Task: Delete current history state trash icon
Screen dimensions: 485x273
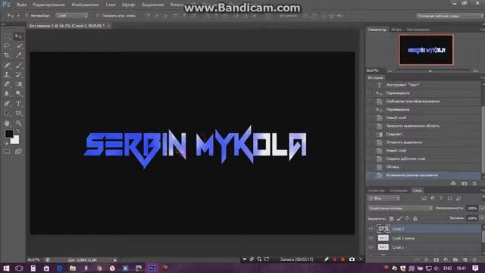Action: tap(474, 184)
